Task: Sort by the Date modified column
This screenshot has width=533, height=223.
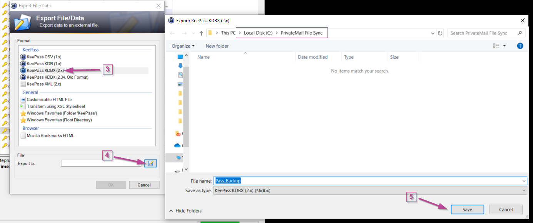Action: pyautogui.click(x=312, y=57)
